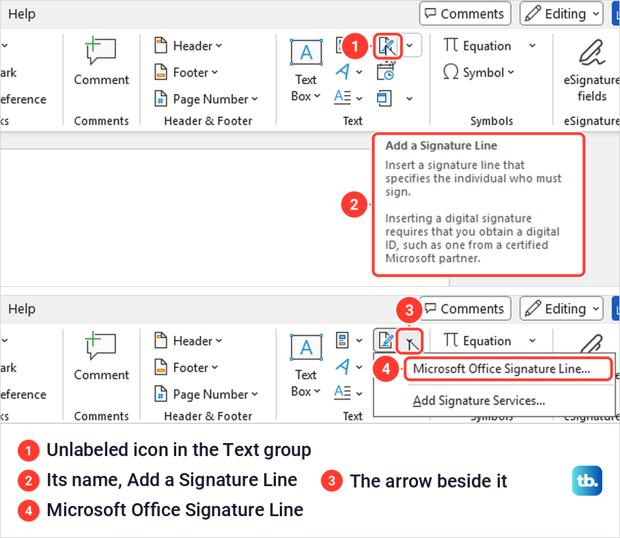Open the Editing mode dropdown in the upper ribbon
The height and width of the screenshot is (538, 620).
(561, 14)
